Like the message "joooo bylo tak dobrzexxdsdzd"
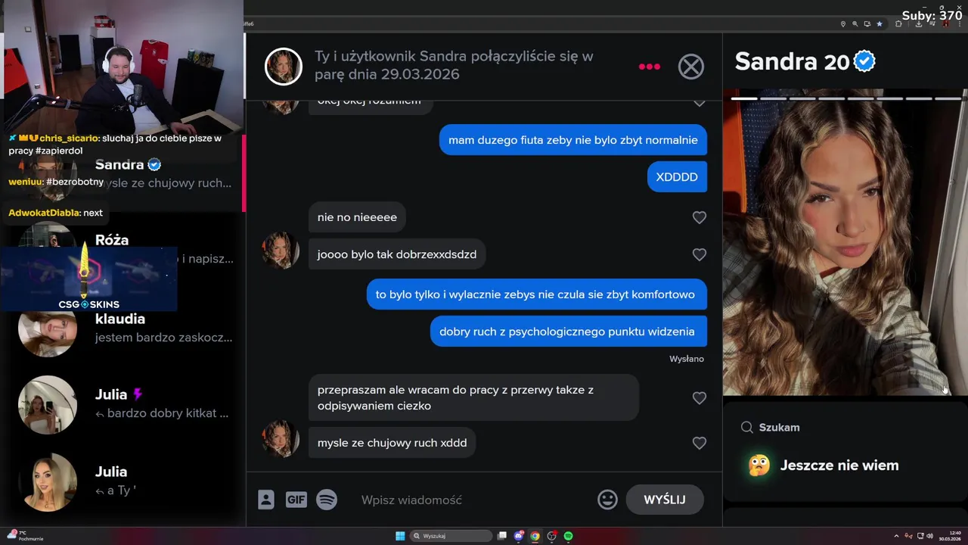Viewport: 968px width, 545px height. click(700, 254)
